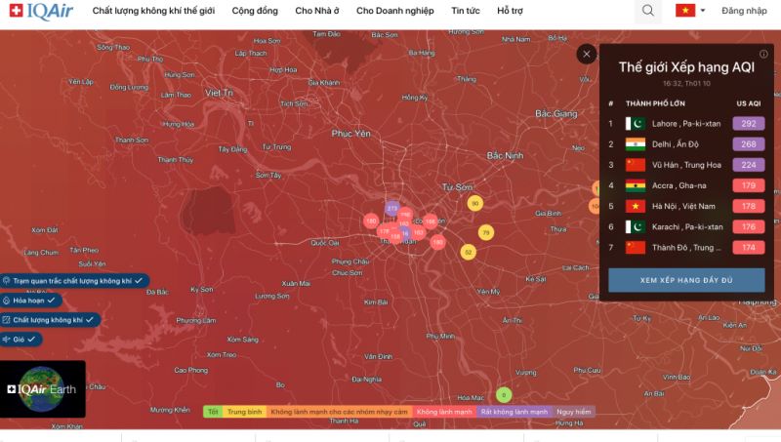The width and height of the screenshot is (781, 442).
Task: Toggle the Hỏa hoạn layer
Action: coord(30,301)
